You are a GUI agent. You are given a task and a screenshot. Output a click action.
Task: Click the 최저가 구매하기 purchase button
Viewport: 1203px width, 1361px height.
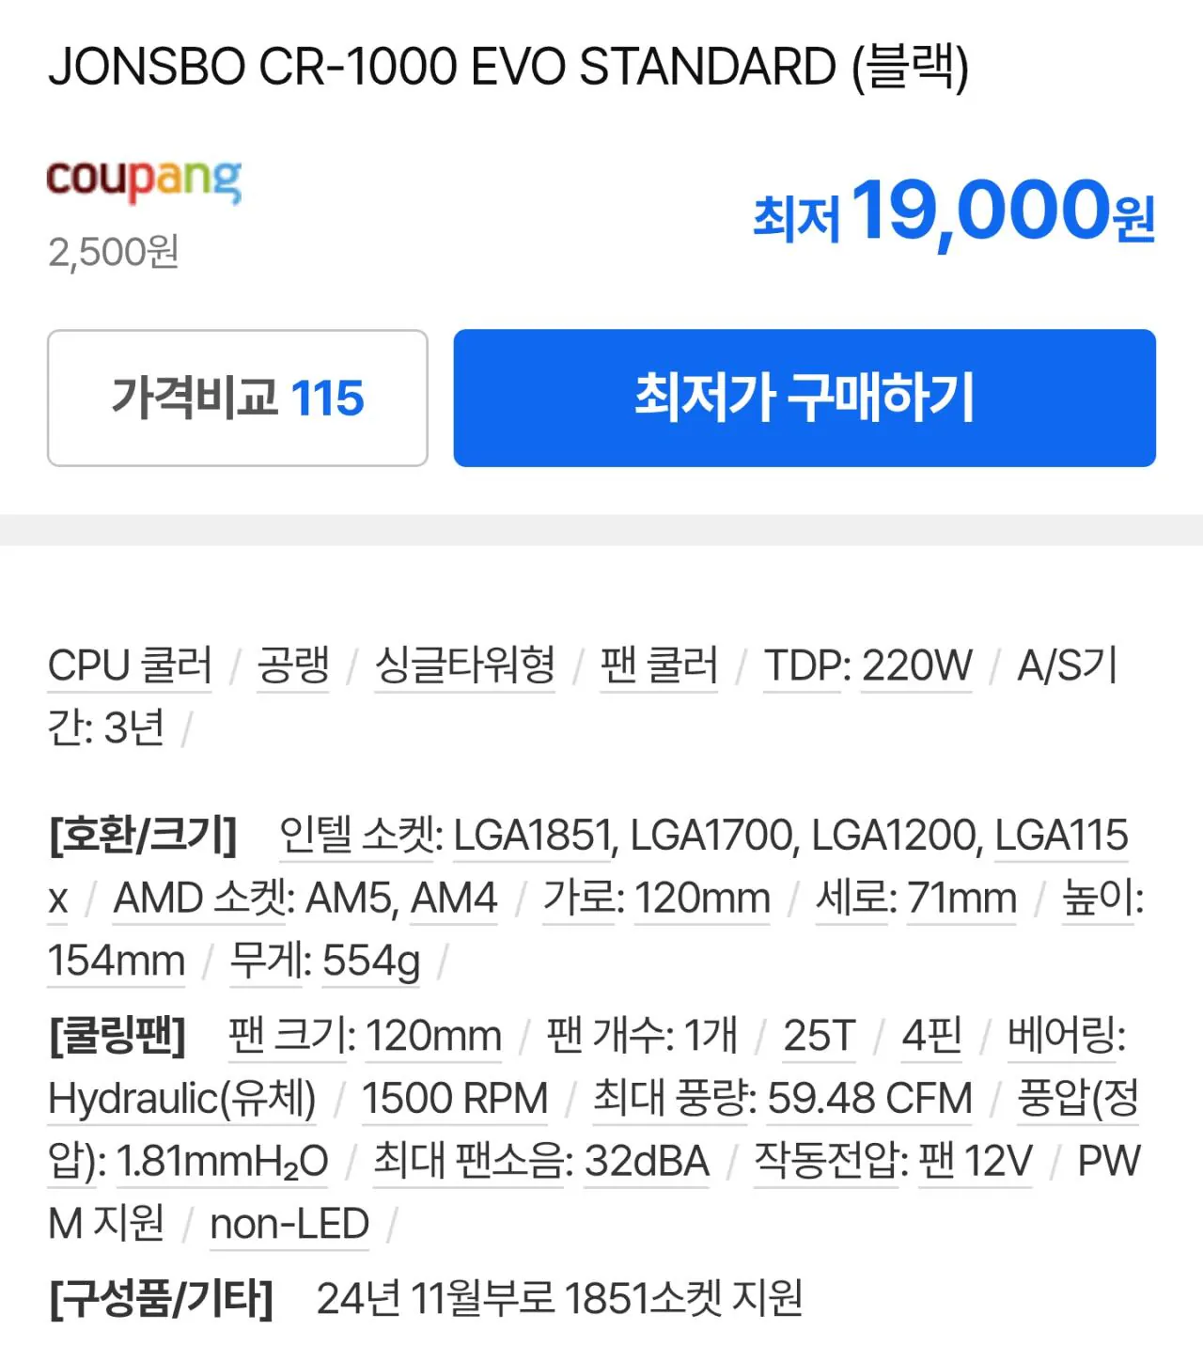804,397
